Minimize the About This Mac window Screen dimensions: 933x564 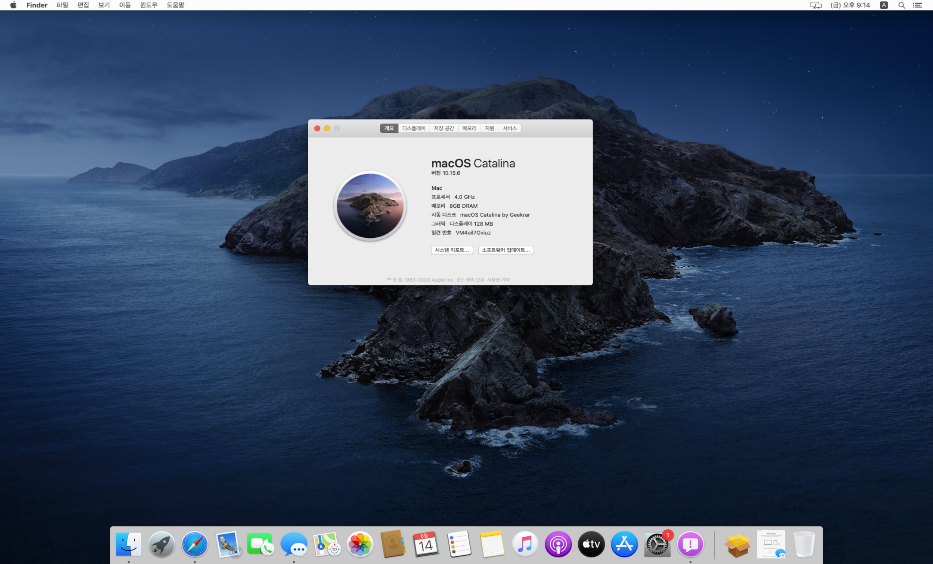(x=327, y=128)
